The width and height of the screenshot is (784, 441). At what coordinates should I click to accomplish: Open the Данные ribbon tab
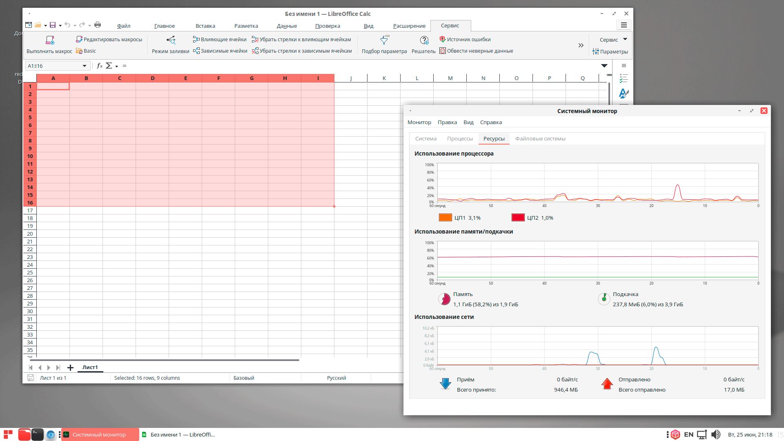pyautogui.click(x=287, y=26)
